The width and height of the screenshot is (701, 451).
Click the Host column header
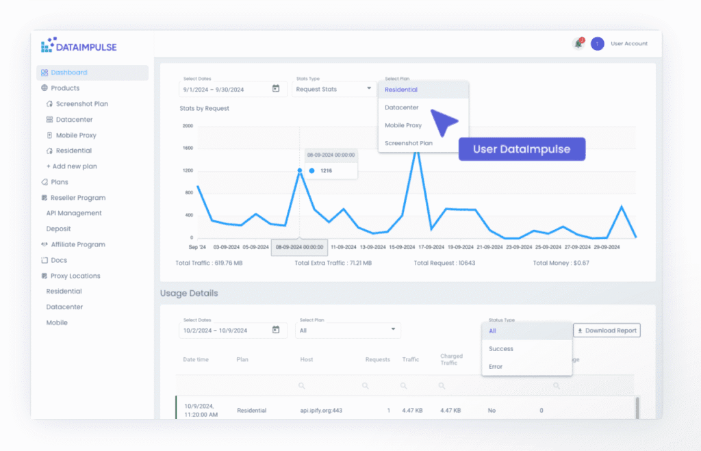(x=307, y=359)
